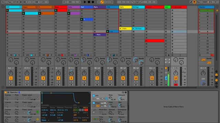
Task: Toggle the Operator LFO on/off box
Action: point(93,96)
